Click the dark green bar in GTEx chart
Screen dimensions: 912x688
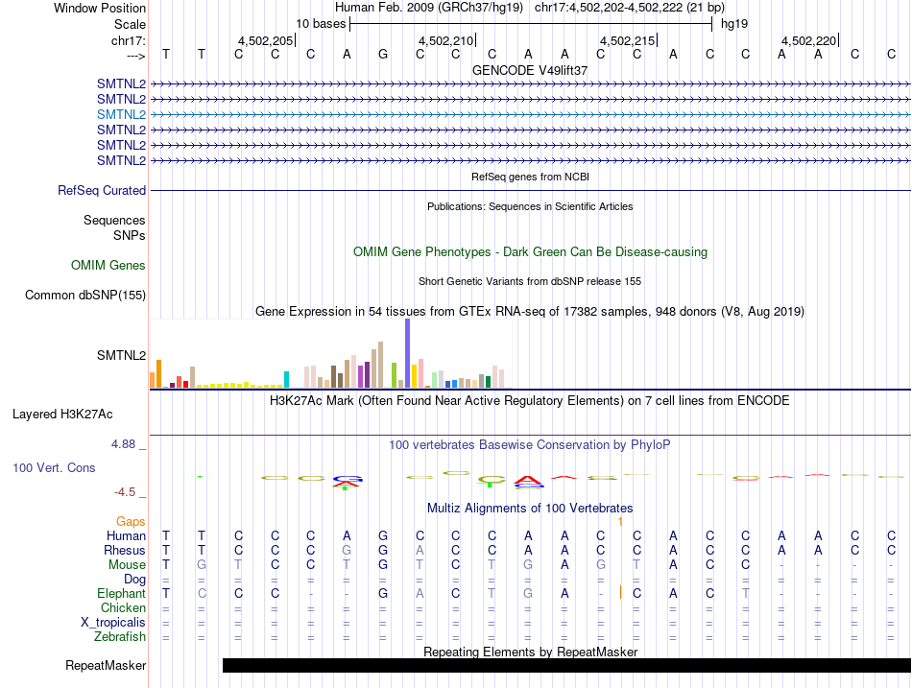coord(488,382)
